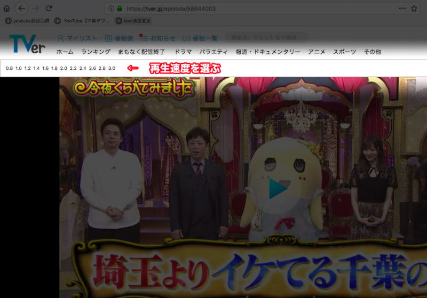This screenshot has height=298, width=427.
Task: Click the browser home icon
Action: pos(6,9)
